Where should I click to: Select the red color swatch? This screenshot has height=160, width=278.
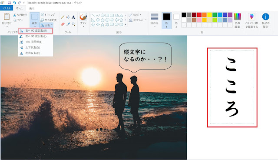(x=199, y=15)
